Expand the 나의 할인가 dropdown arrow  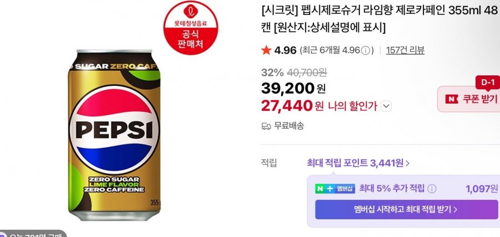point(387,106)
